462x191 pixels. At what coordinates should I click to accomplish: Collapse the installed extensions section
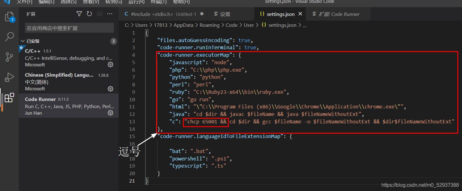[x=22, y=41]
